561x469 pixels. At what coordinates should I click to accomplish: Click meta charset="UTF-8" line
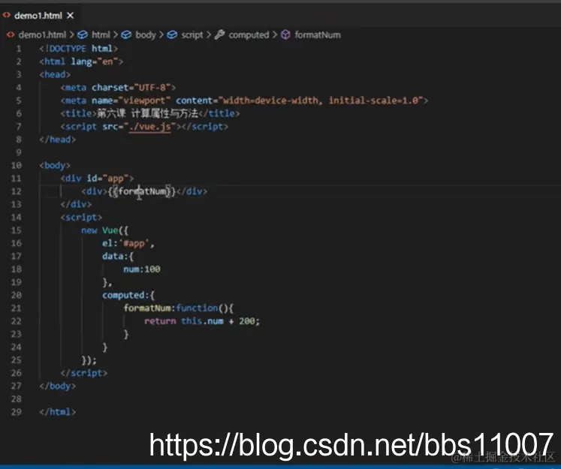click(118, 88)
